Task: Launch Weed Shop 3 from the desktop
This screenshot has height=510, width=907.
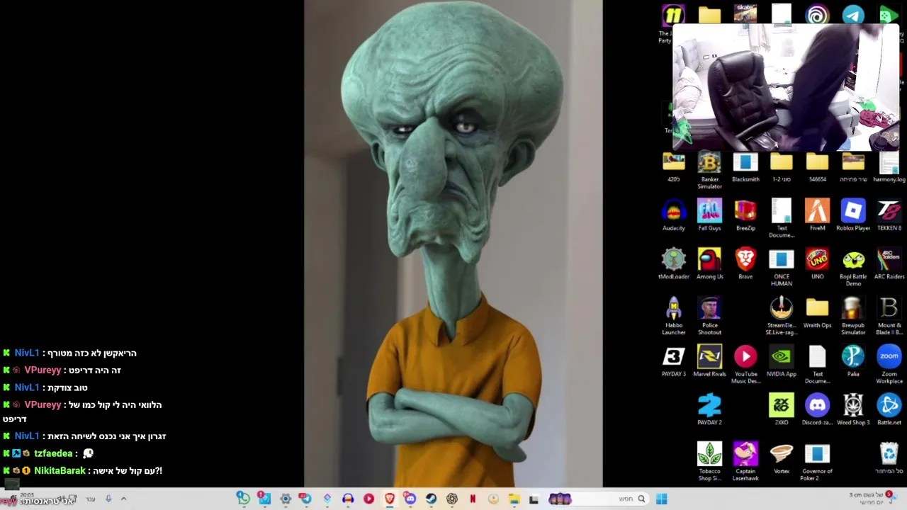Action: (853, 409)
